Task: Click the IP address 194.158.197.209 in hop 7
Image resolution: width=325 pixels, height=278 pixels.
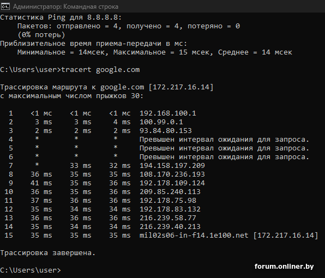Action: point(172,166)
